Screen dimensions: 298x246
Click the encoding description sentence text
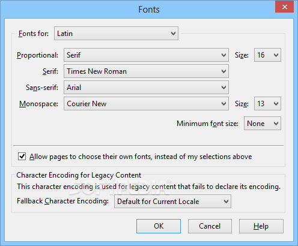pyautogui.click(x=148, y=187)
